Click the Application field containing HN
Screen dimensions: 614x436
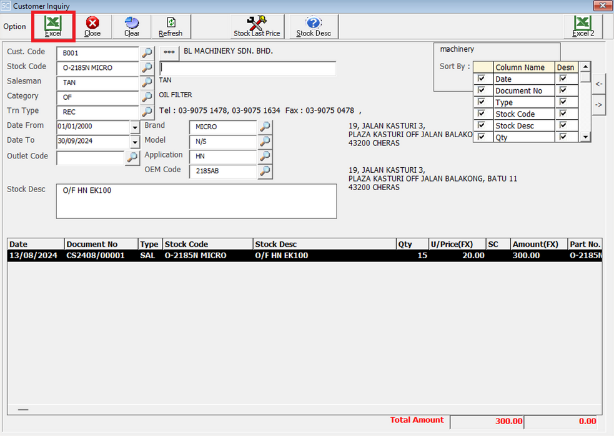[x=223, y=156]
